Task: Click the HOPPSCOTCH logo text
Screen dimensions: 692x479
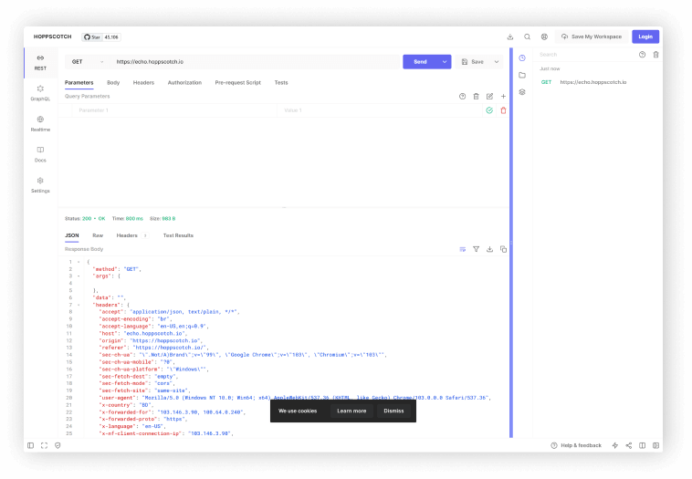Action: (53, 36)
